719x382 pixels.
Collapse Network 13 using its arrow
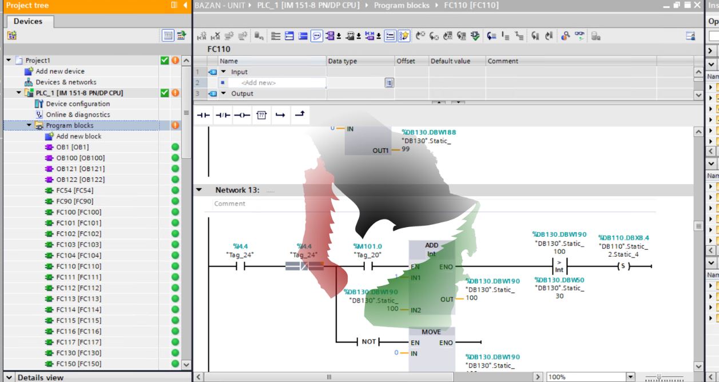click(x=199, y=190)
